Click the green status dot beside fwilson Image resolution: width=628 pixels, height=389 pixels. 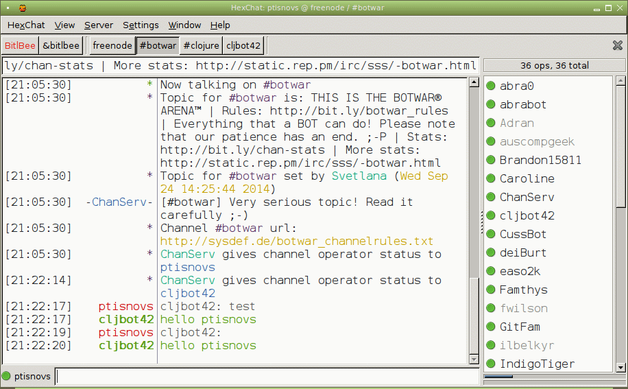491,307
